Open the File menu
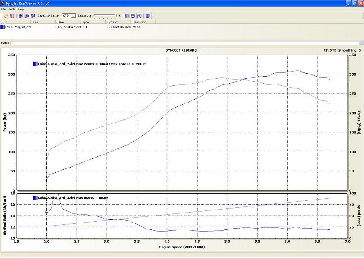364x258 pixels. (3, 9)
